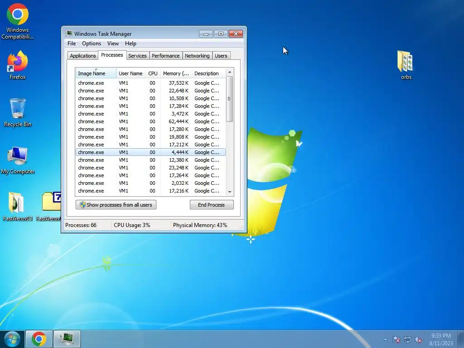Image resolution: width=464 pixels, height=348 pixels.
Task: Click Show Desktop strip beside the clock
Action: [461, 339]
